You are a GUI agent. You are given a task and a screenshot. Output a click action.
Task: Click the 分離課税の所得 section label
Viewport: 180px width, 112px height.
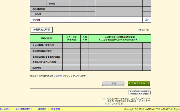click(x=42, y=30)
